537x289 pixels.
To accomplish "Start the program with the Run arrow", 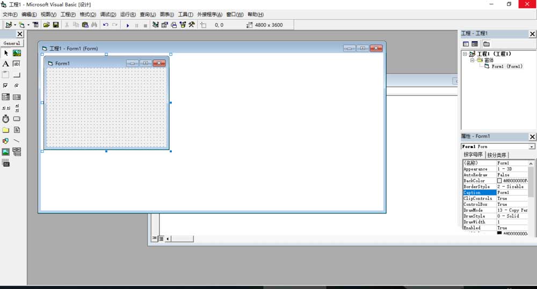I will 127,25.
